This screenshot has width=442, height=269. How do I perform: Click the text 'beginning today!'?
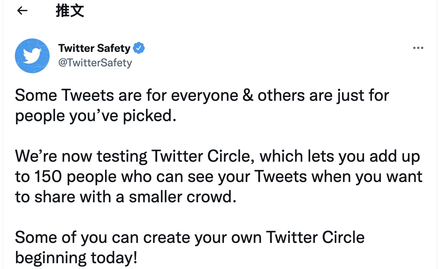[76, 258]
